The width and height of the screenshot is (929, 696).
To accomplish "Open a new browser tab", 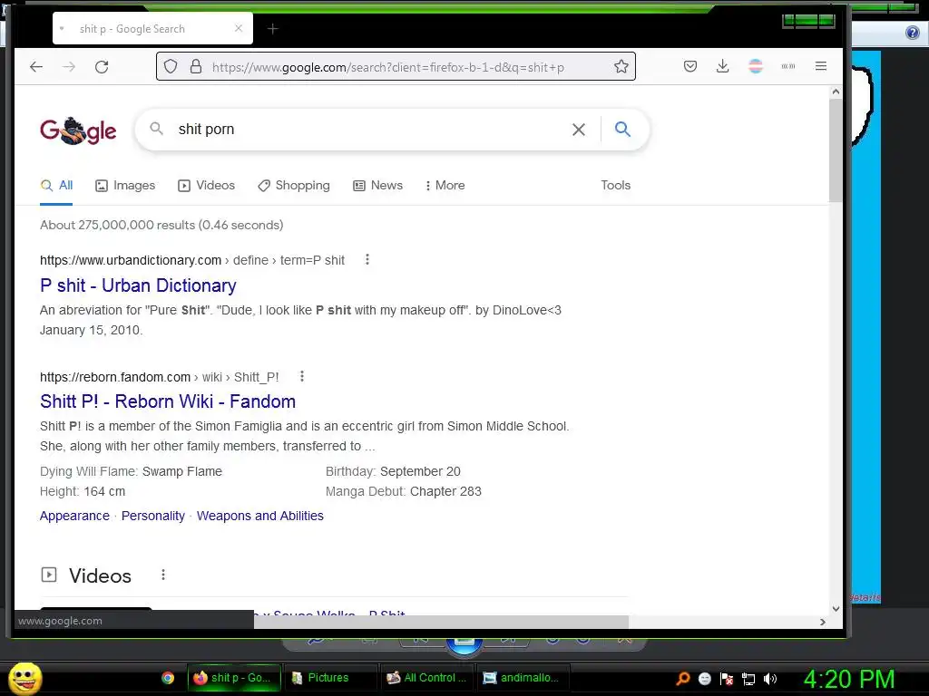I will click(x=272, y=28).
